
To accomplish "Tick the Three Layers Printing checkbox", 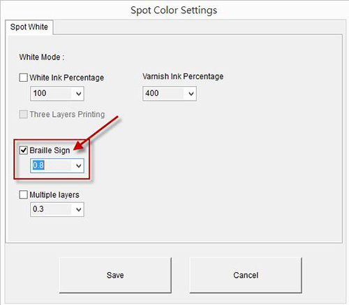I will point(23,114).
